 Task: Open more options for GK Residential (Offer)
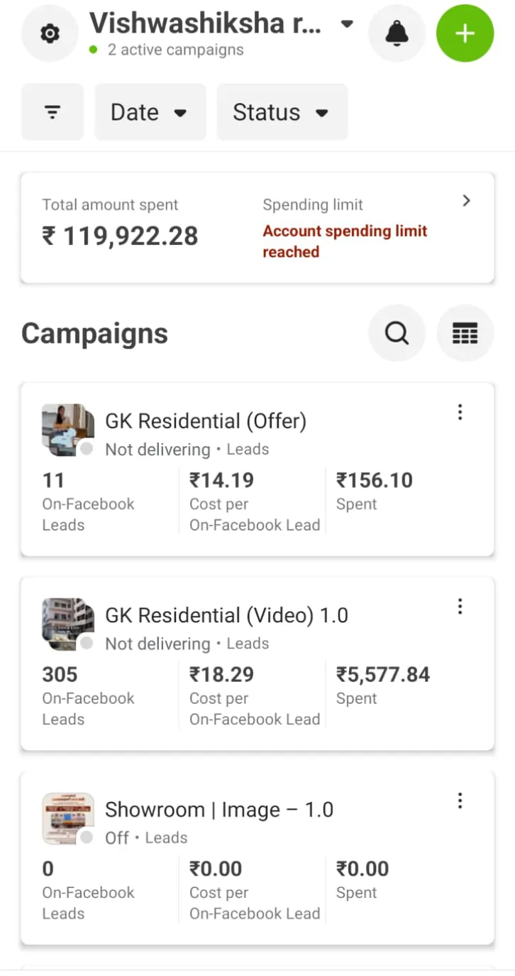(x=460, y=412)
